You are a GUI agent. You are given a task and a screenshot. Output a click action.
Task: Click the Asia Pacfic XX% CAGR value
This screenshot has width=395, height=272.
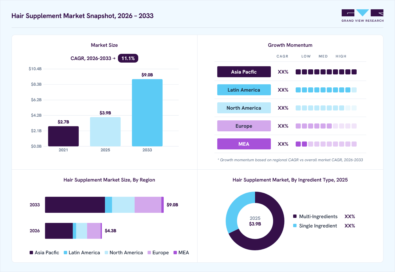coord(283,72)
